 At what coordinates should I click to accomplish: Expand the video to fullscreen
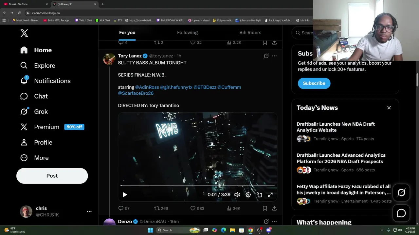(x=270, y=195)
